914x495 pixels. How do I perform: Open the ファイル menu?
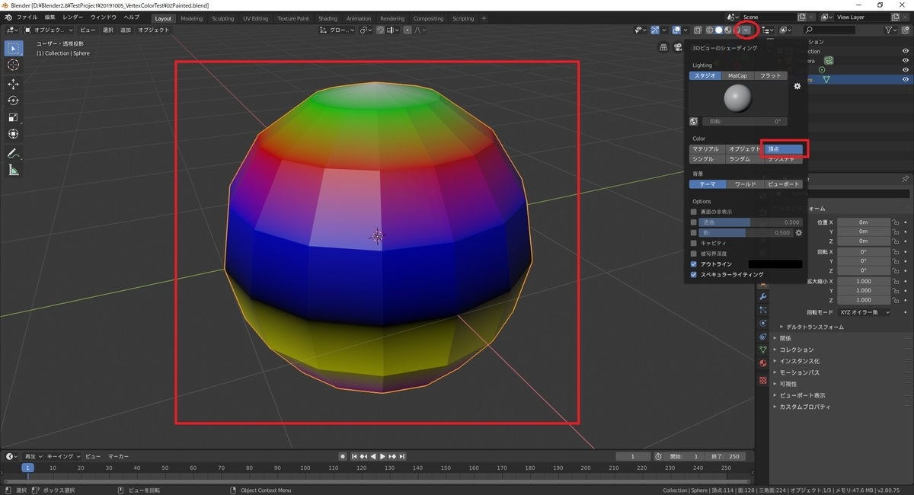tap(27, 17)
